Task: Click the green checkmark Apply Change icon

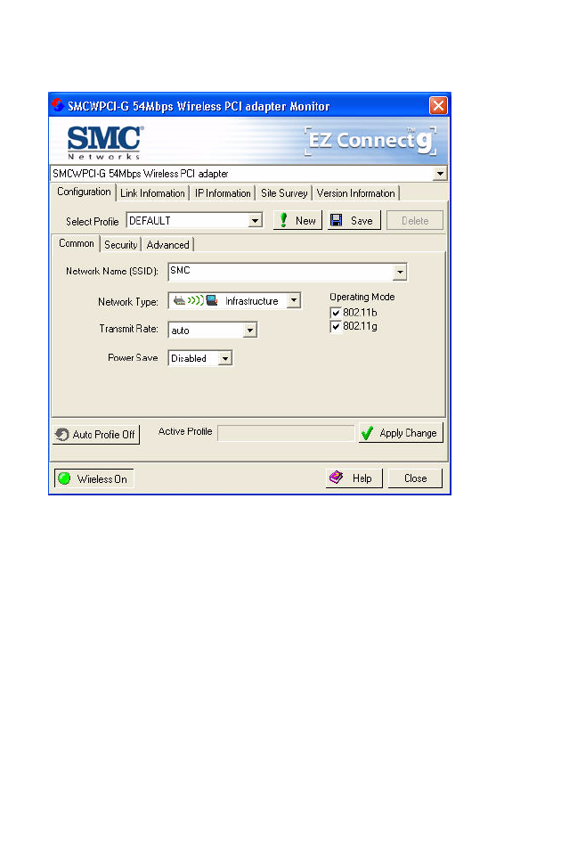Action: point(367,433)
